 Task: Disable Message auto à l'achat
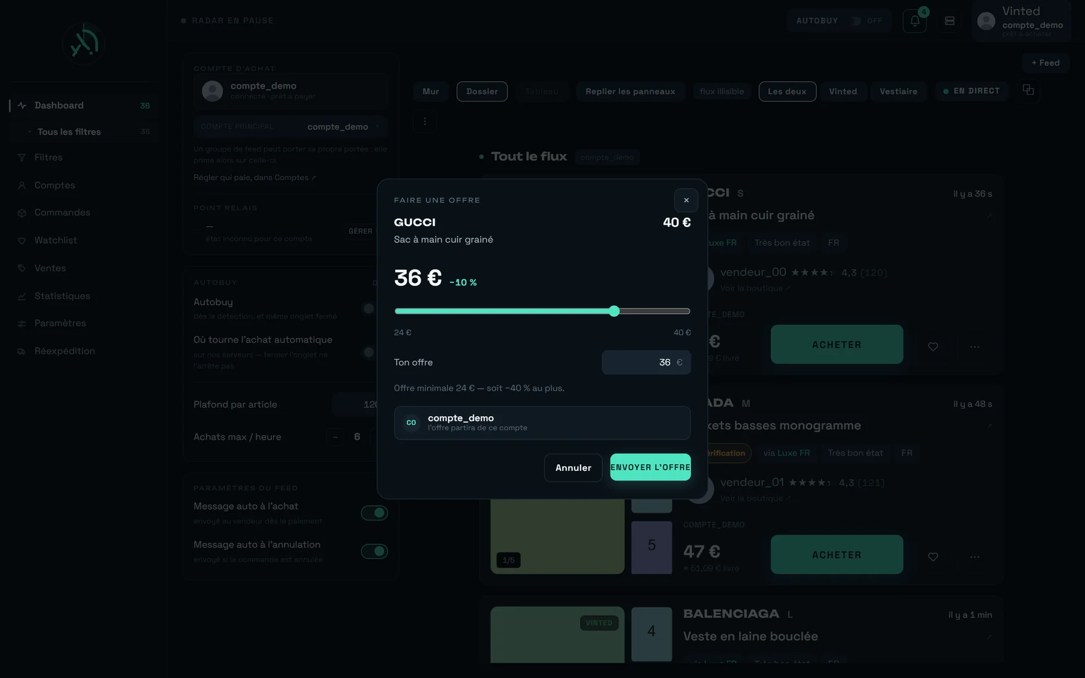pyautogui.click(x=374, y=513)
